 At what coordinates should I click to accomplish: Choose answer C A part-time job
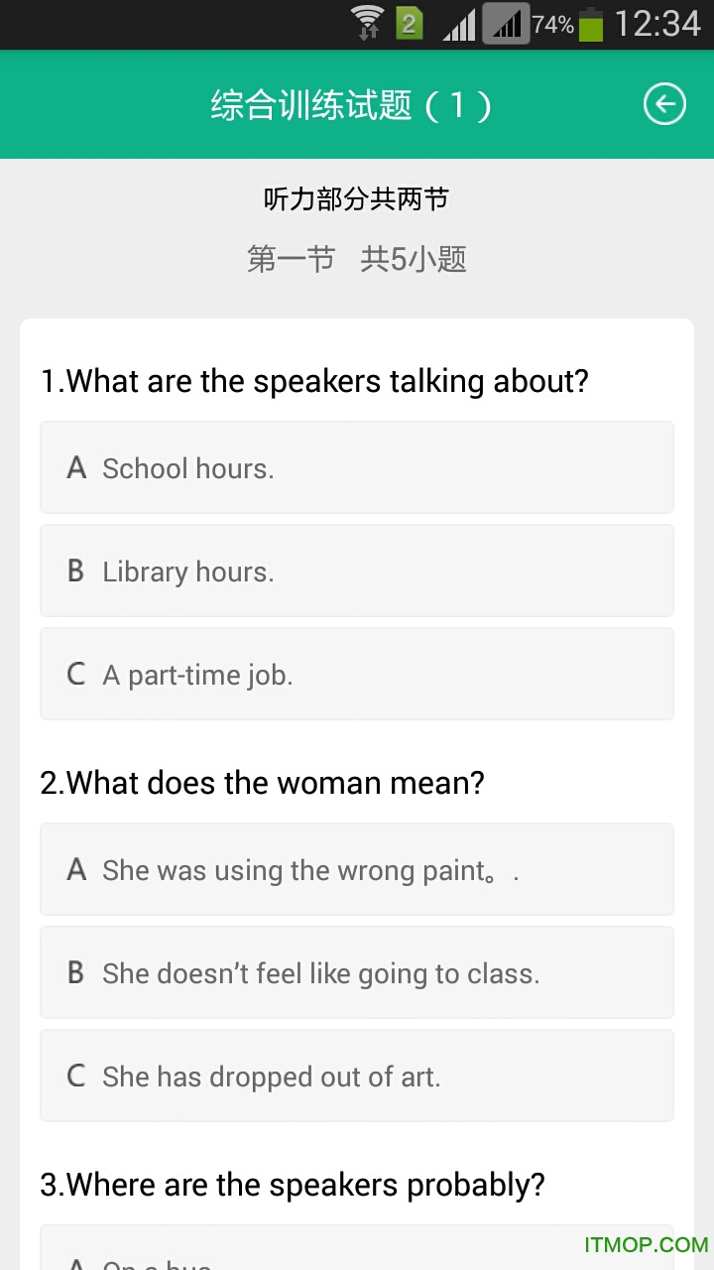357,674
